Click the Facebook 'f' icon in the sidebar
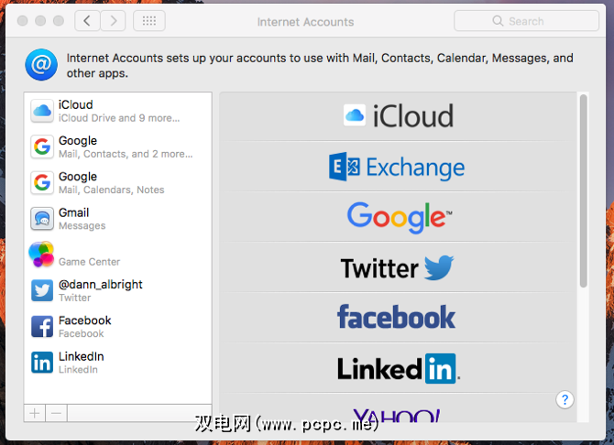 (42, 326)
